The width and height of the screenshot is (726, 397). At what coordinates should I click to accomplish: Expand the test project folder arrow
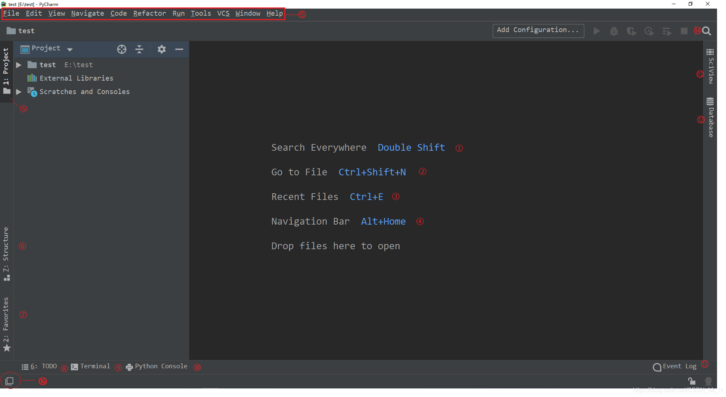coord(19,65)
